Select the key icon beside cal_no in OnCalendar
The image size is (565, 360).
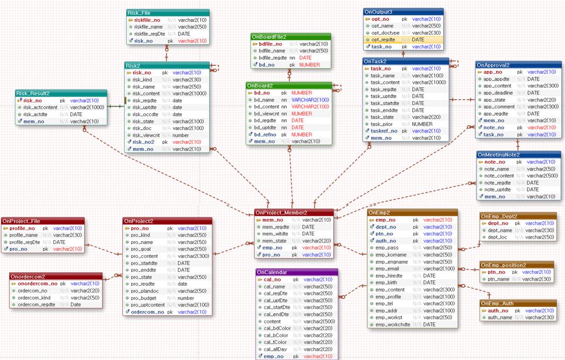click(x=259, y=279)
